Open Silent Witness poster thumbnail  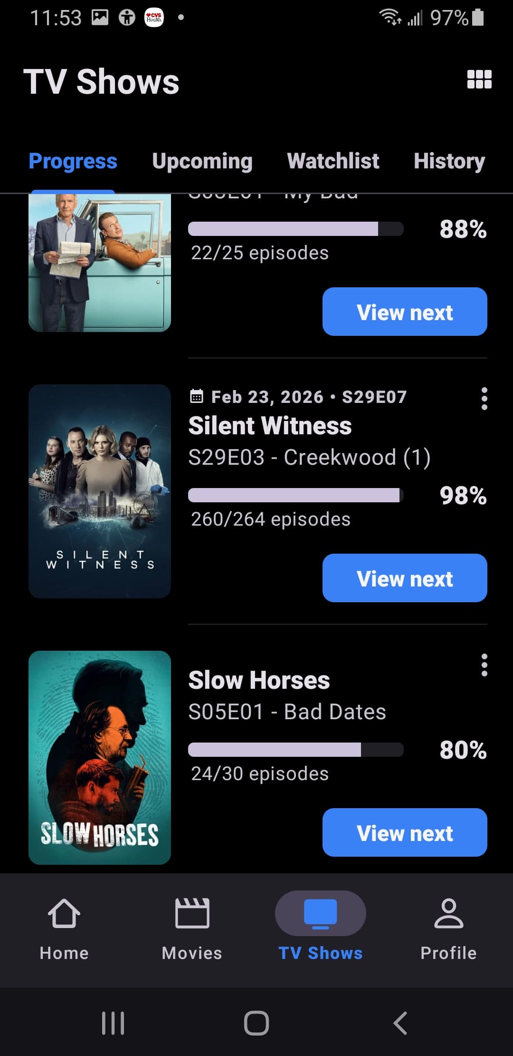pos(100,491)
